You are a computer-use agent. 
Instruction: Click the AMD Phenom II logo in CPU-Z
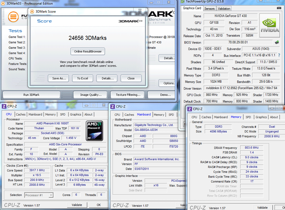[95, 131]
